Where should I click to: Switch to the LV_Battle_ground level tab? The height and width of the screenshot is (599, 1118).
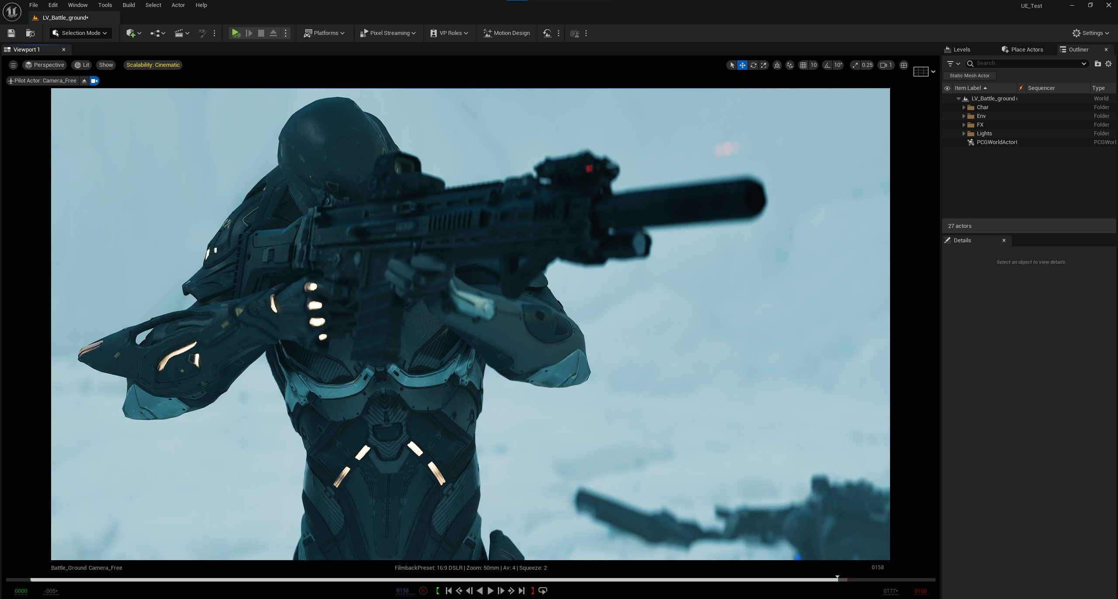point(66,18)
